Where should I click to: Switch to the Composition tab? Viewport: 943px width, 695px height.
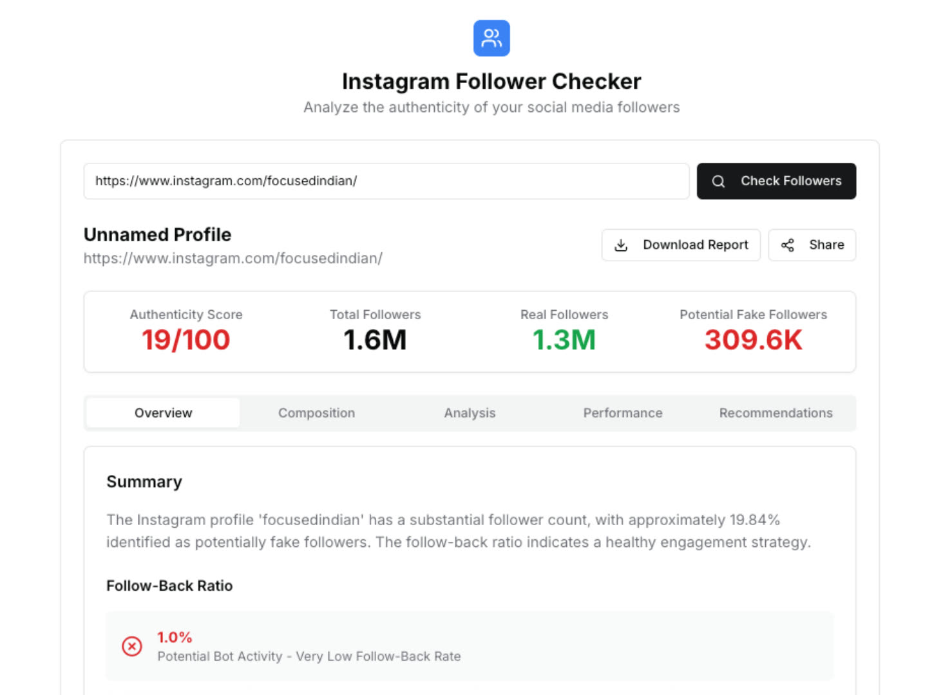point(316,413)
